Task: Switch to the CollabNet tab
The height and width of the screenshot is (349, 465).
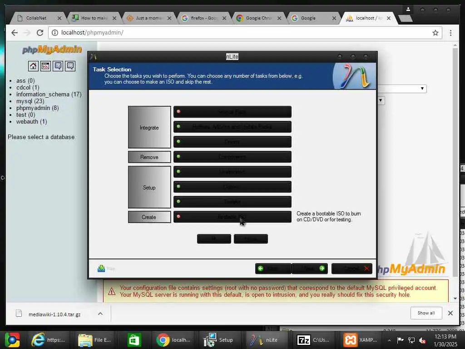Action: coord(36,18)
